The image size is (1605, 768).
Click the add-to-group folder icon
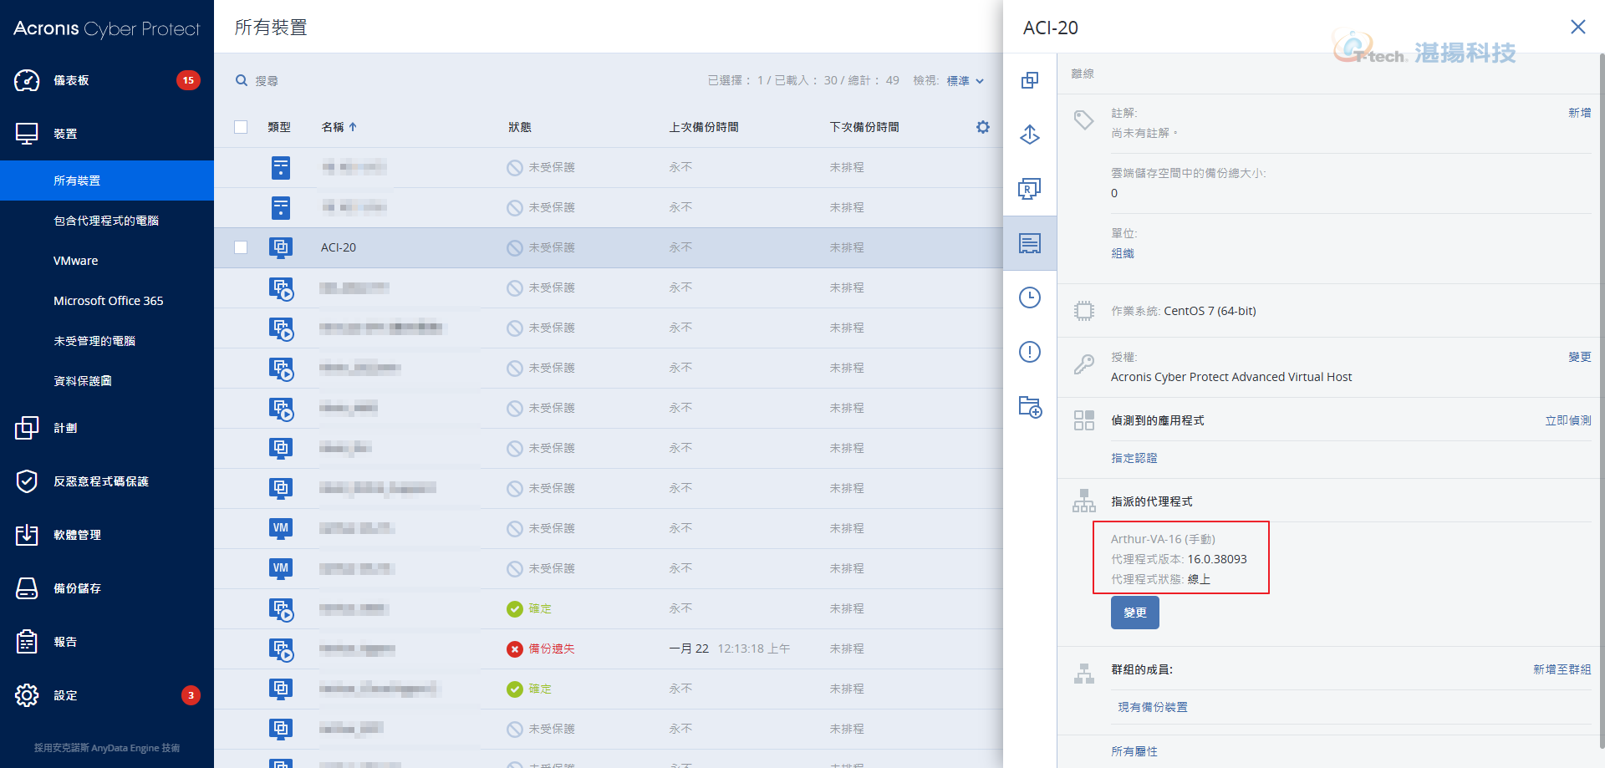(x=1030, y=407)
